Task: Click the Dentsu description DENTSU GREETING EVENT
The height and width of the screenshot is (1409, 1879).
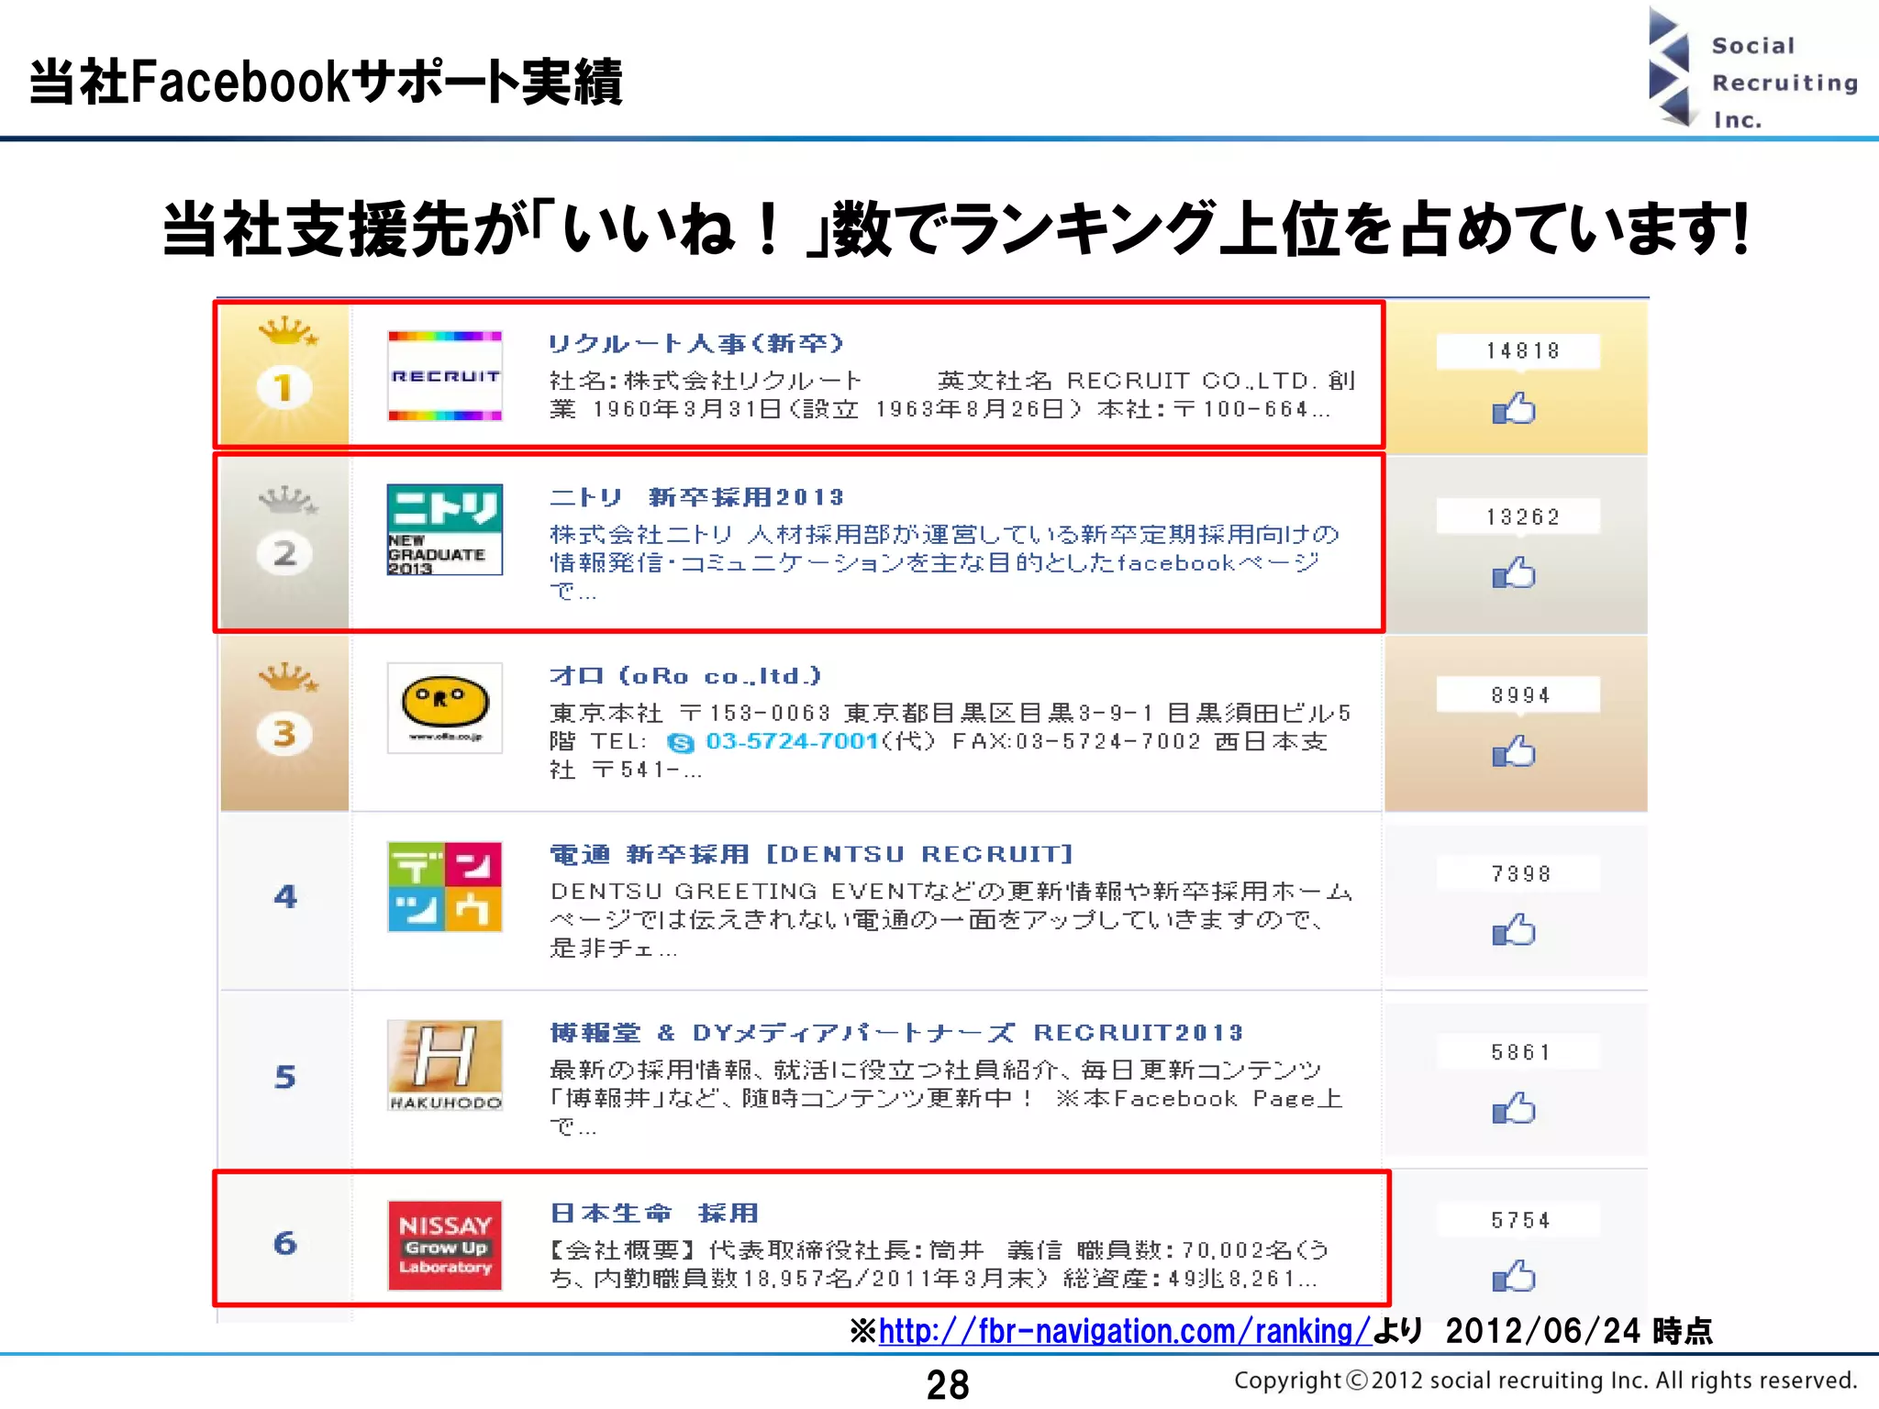Action: [x=951, y=919]
